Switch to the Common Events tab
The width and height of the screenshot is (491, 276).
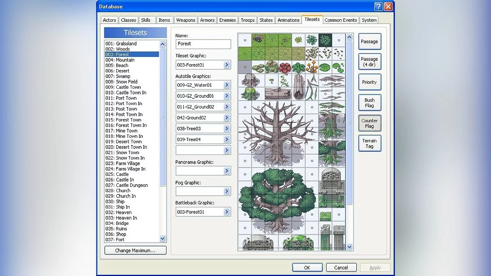click(x=341, y=20)
